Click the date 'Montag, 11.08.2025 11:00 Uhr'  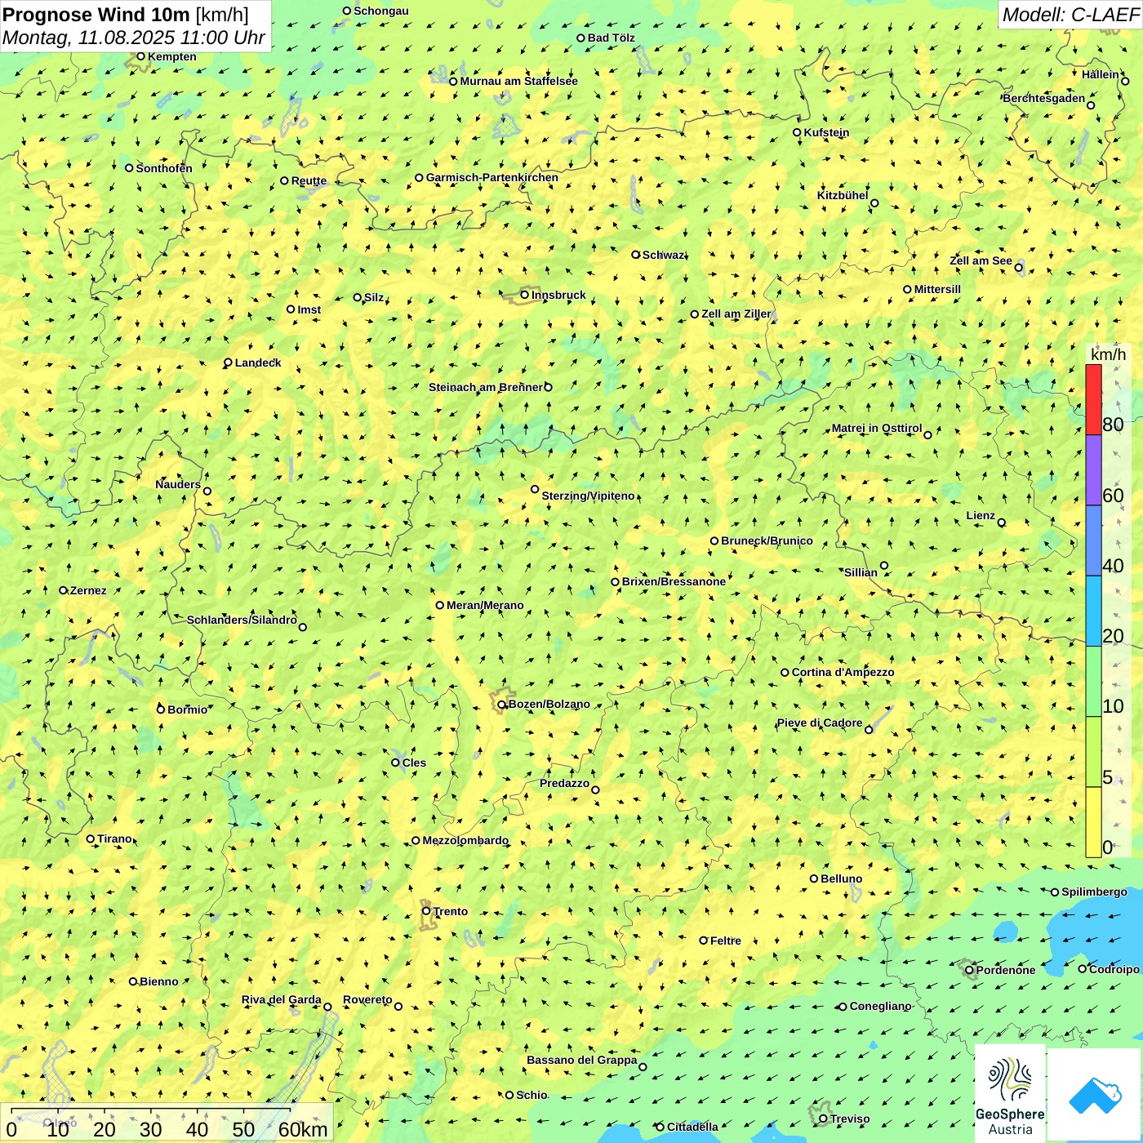coord(133,38)
